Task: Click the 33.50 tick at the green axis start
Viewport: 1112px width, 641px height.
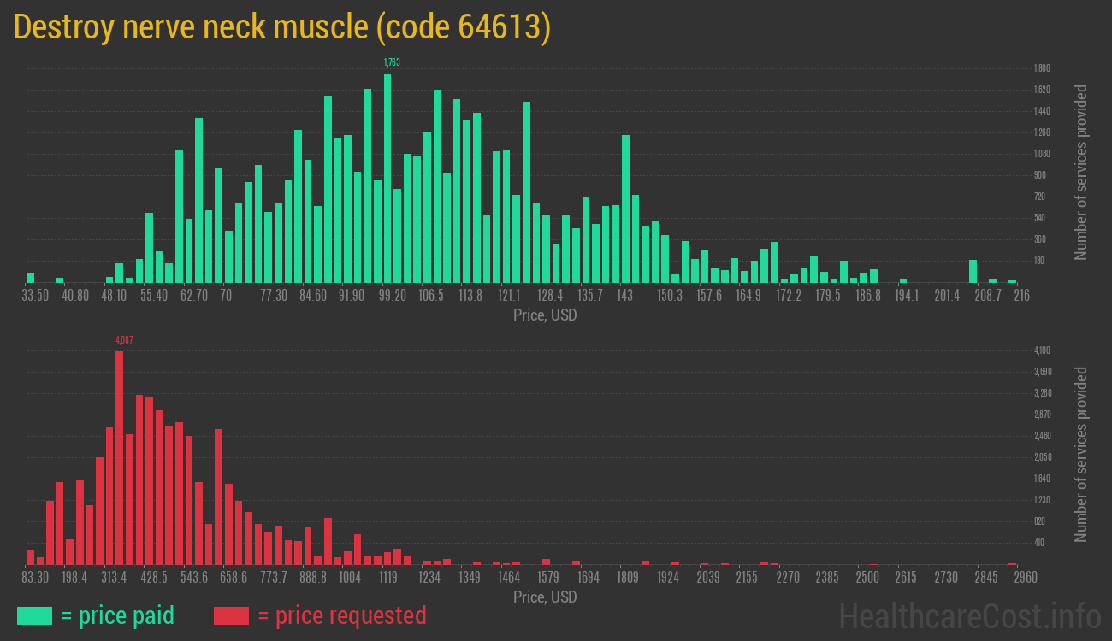Action: coord(35,296)
